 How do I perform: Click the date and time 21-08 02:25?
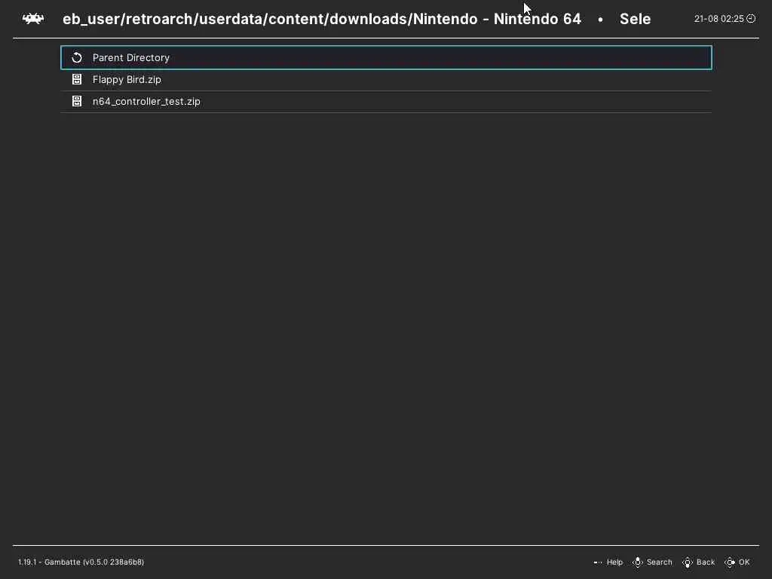point(718,19)
